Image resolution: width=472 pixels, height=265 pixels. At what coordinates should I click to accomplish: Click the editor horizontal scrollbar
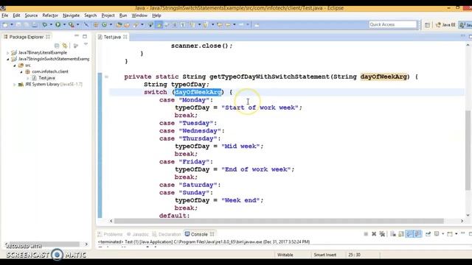(279, 221)
